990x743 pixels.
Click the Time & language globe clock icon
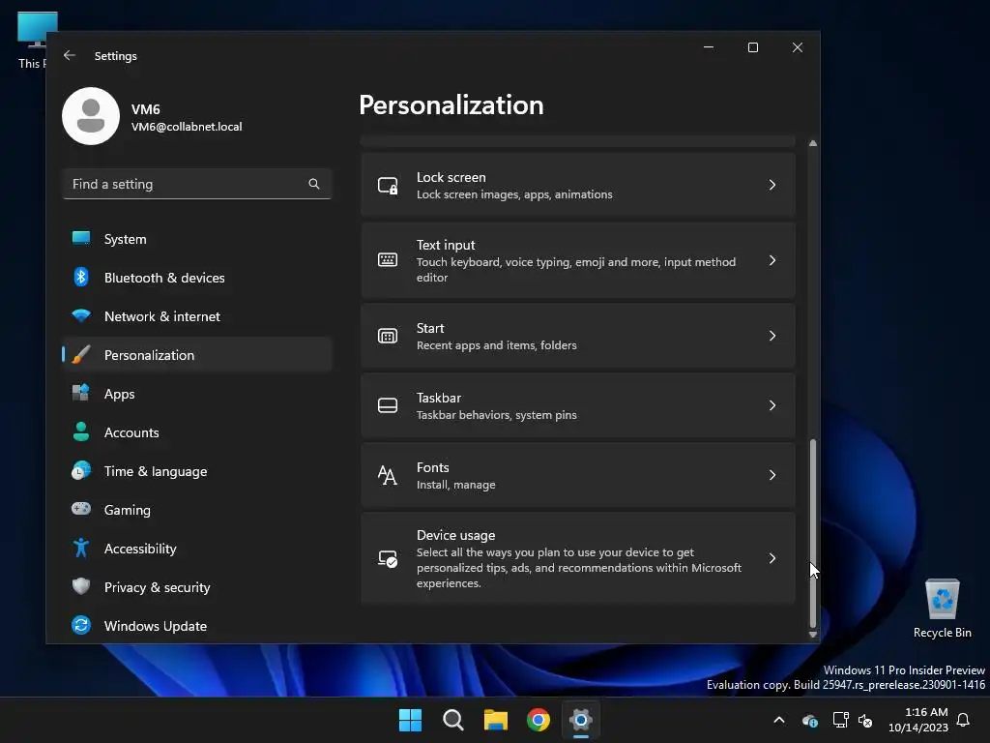coord(81,471)
